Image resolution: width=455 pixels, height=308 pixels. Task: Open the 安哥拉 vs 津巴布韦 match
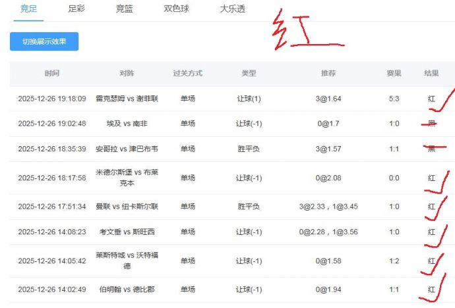pos(127,149)
